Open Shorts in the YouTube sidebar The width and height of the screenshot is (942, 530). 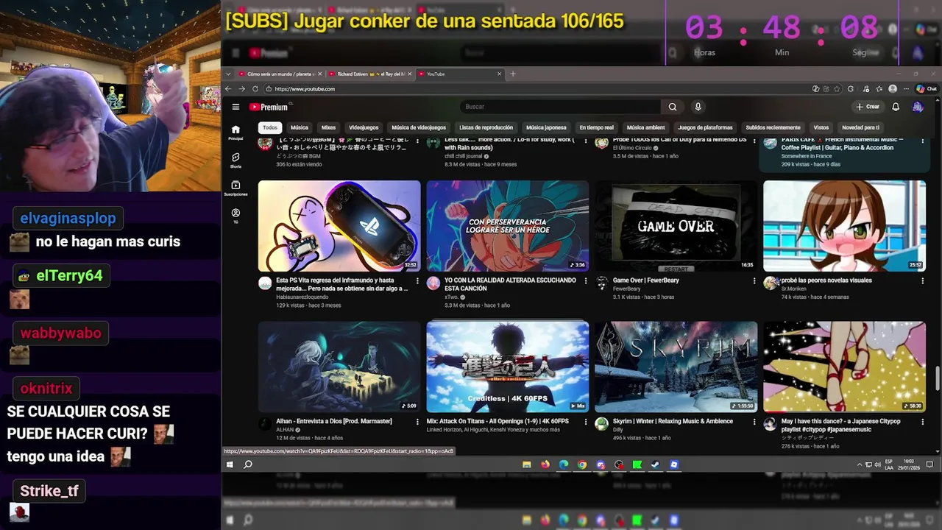235,160
